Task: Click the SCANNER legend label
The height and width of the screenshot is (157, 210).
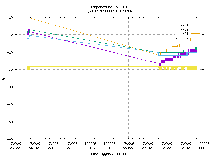Action: [181, 38]
